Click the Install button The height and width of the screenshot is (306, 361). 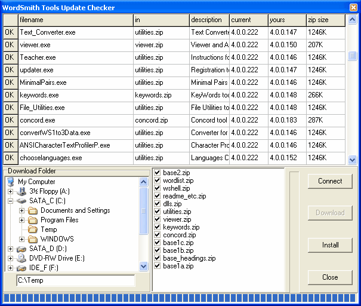click(x=330, y=245)
